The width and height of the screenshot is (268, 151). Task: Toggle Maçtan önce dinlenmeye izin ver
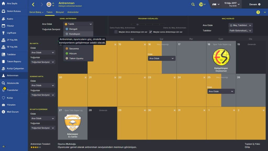tap(116, 32)
